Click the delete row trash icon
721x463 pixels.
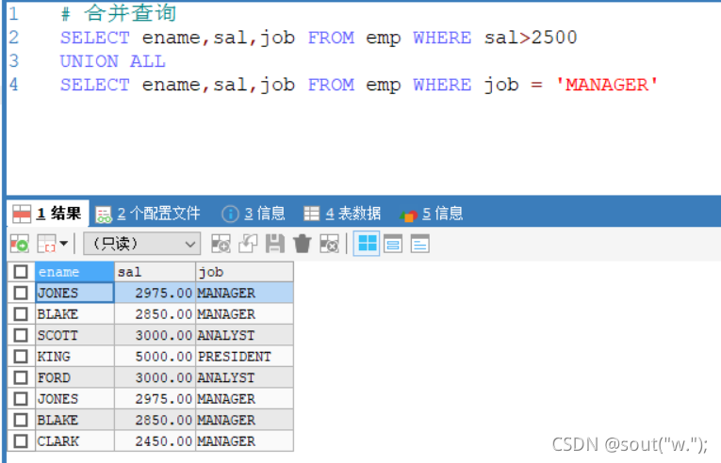(303, 244)
